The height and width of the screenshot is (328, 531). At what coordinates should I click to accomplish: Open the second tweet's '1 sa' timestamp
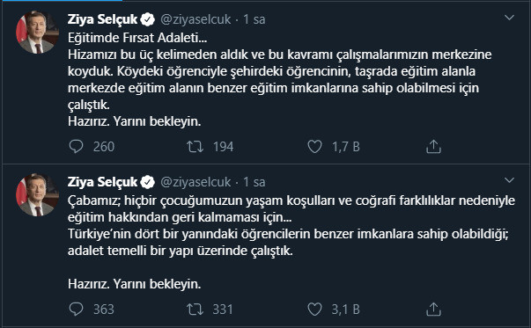[254, 182]
